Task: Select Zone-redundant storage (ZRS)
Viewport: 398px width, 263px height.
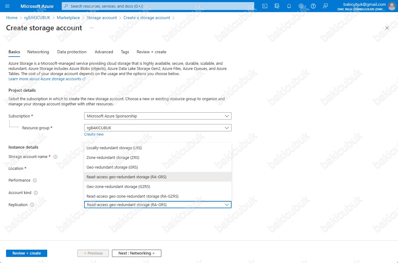Action: pyautogui.click(x=158, y=158)
